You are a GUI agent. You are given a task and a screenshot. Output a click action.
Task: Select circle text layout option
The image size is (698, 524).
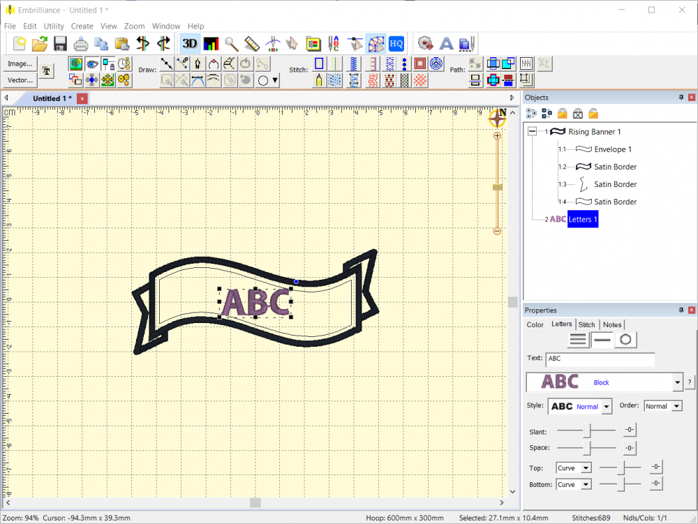[625, 340]
